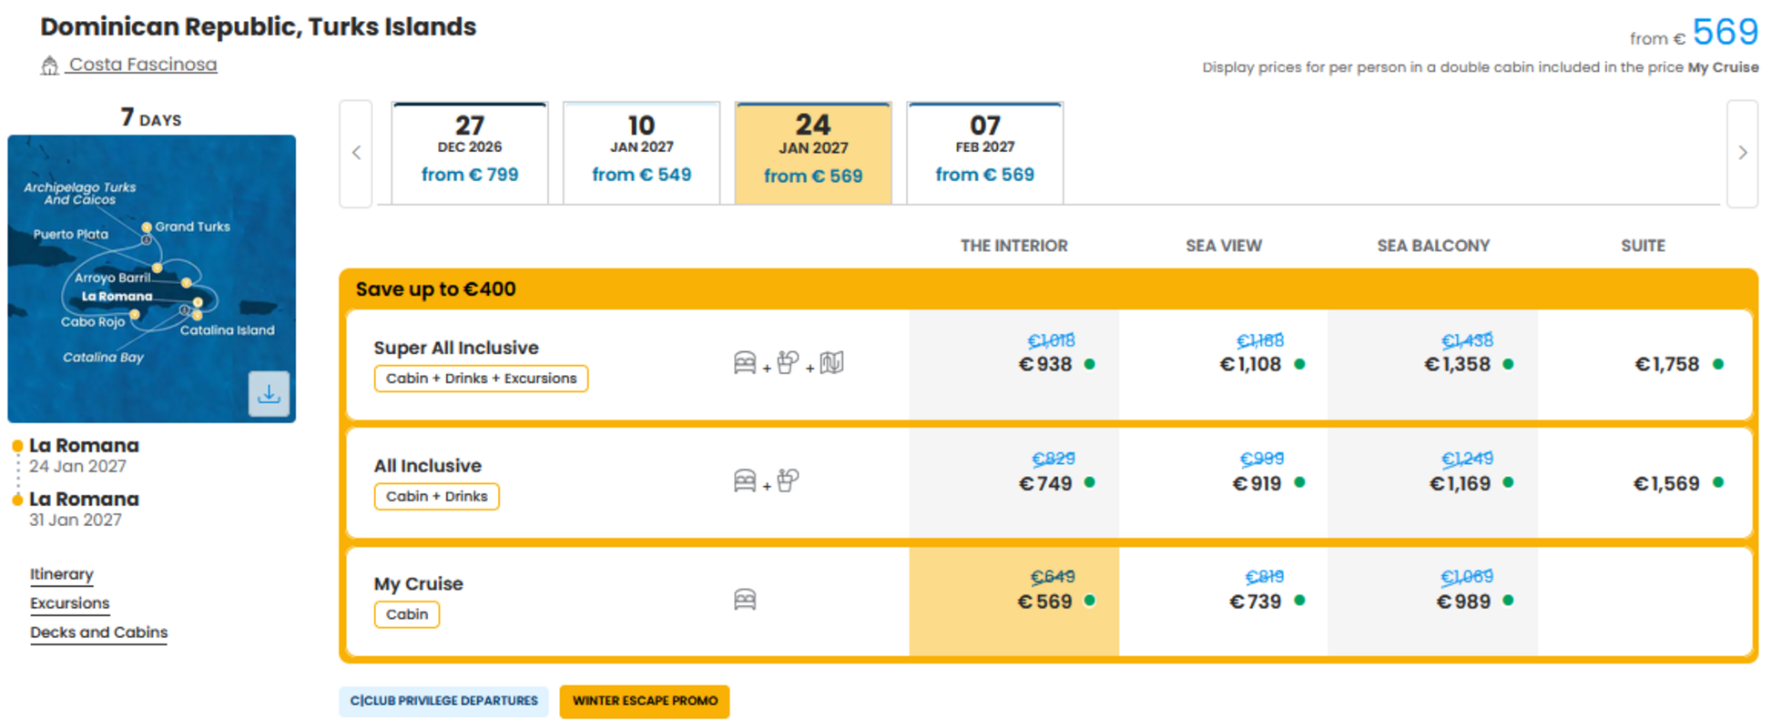Open the Costa Fascinosa ship link
Viewport: 1771px width, 728px height.
tap(143, 65)
